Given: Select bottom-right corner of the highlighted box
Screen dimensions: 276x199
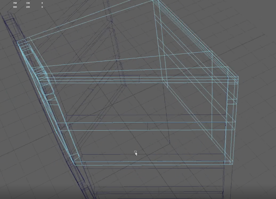Looking at the screenshot, I should [232, 164].
